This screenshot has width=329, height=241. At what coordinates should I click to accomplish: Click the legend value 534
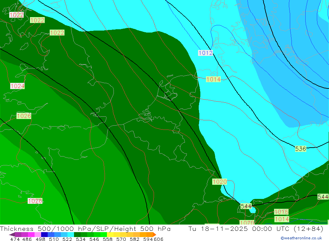(81, 239)
